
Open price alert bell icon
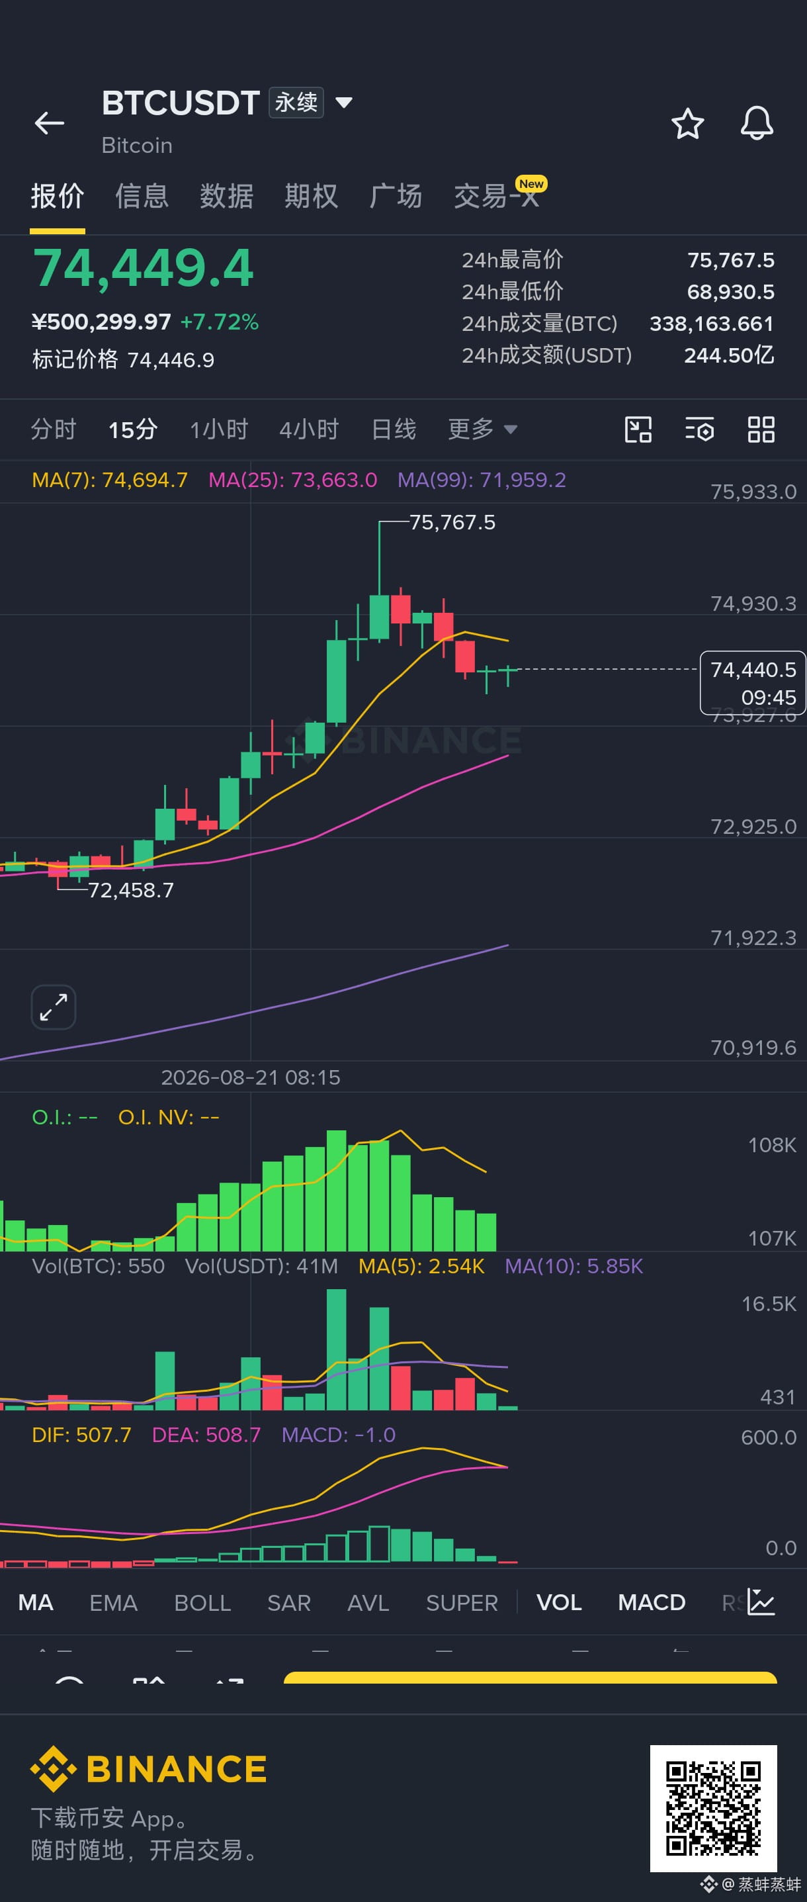757,122
